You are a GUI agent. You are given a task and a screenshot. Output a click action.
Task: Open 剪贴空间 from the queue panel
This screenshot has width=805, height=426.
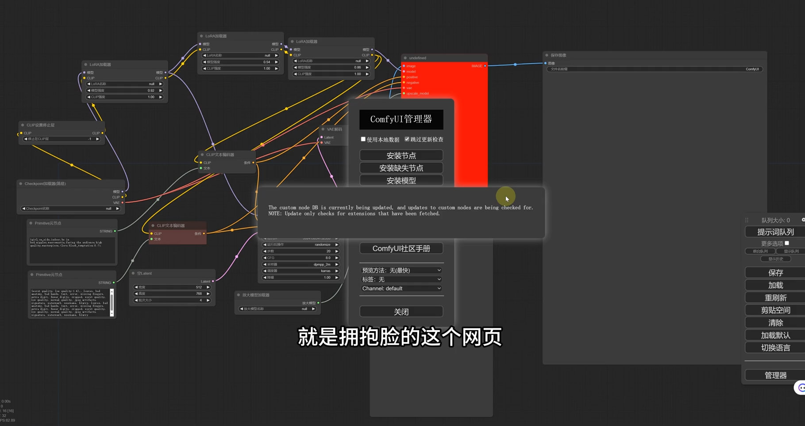775,310
